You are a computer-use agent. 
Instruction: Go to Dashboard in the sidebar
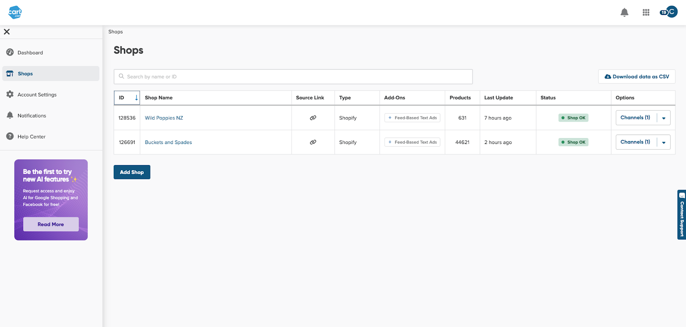pos(30,53)
